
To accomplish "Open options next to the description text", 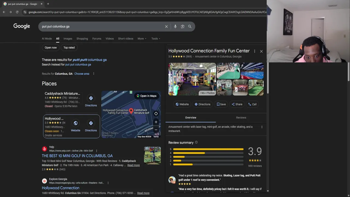I will click(x=262, y=127).
